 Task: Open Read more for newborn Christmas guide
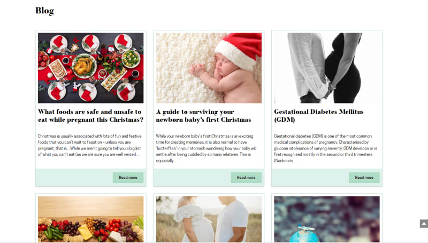click(246, 177)
